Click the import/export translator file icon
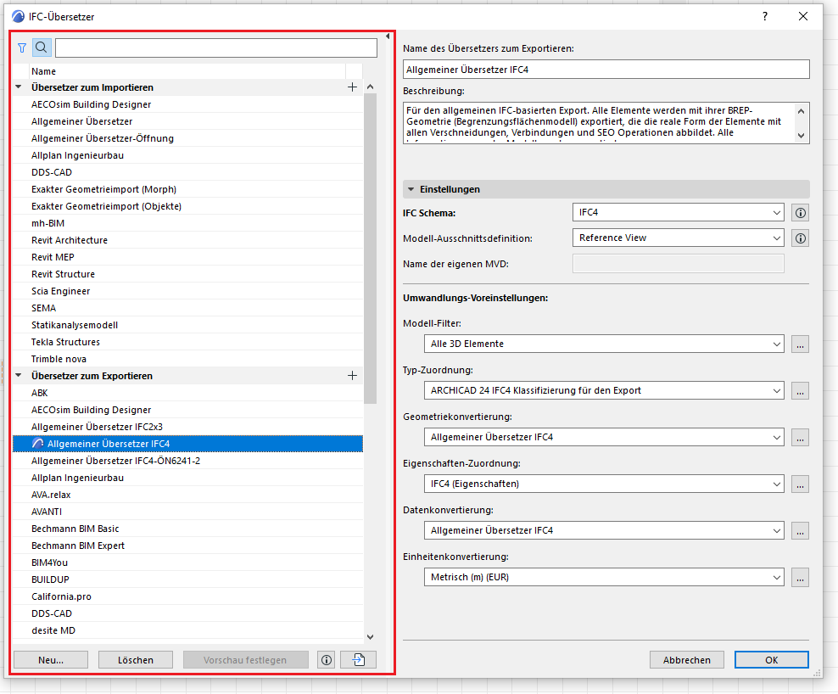The image size is (838, 694). pyautogui.click(x=358, y=660)
